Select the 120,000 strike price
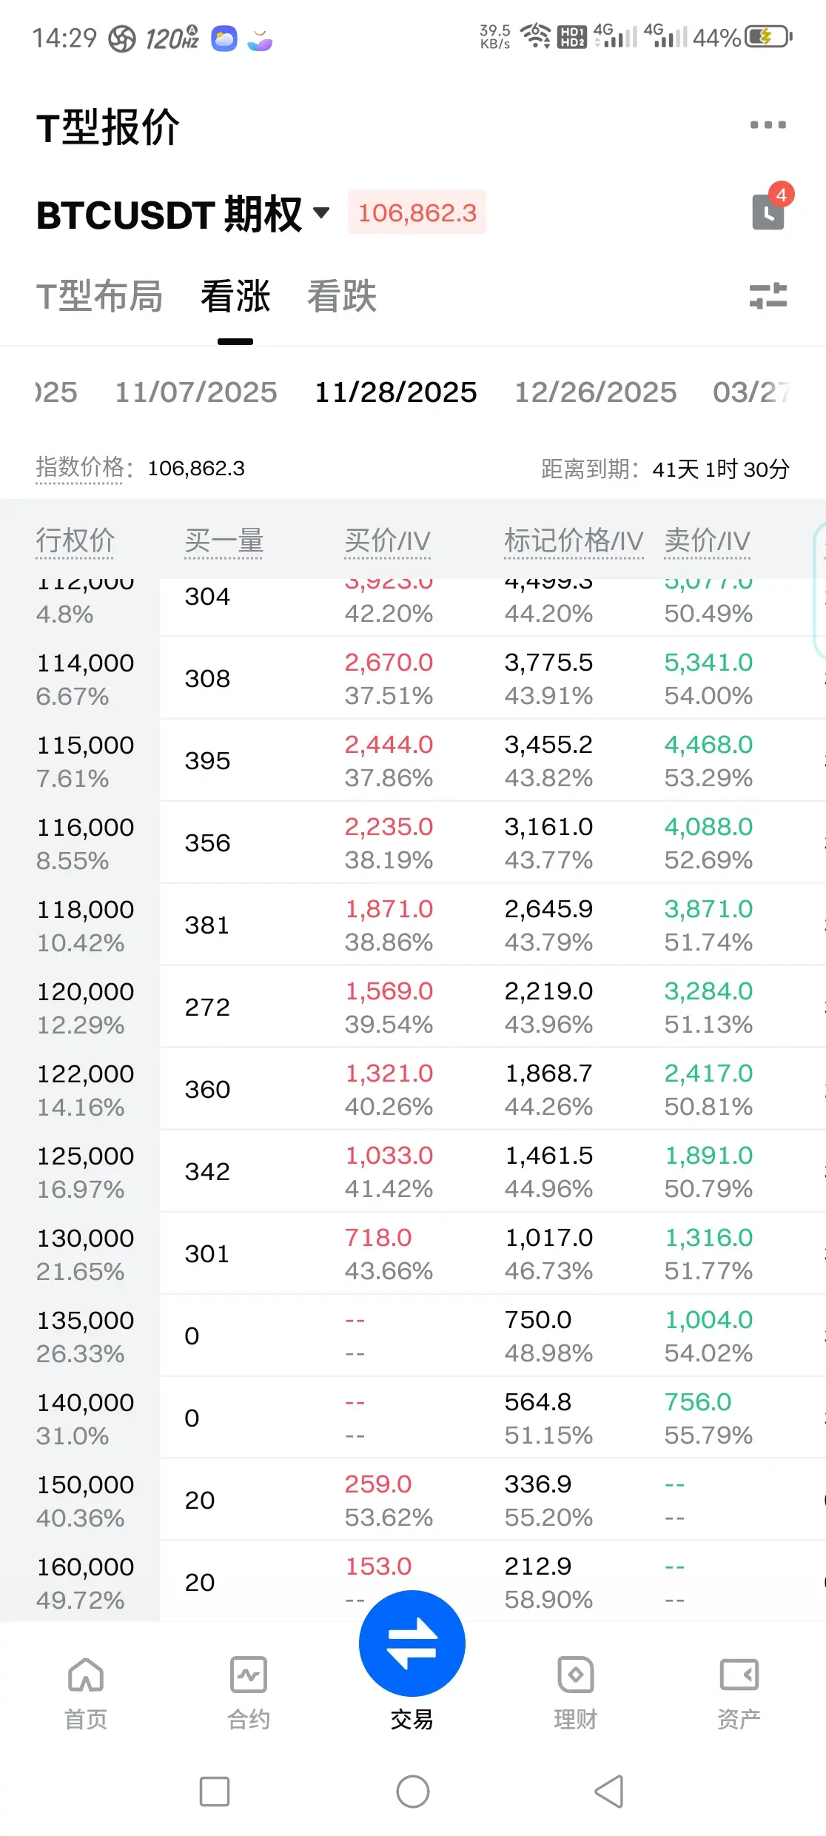 pyautogui.click(x=85, y=991)
